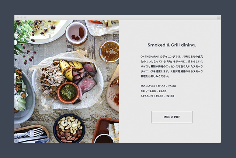
Task: Select the third food thumbnail, the one with the orange bowl
Action: click(19, 86)
